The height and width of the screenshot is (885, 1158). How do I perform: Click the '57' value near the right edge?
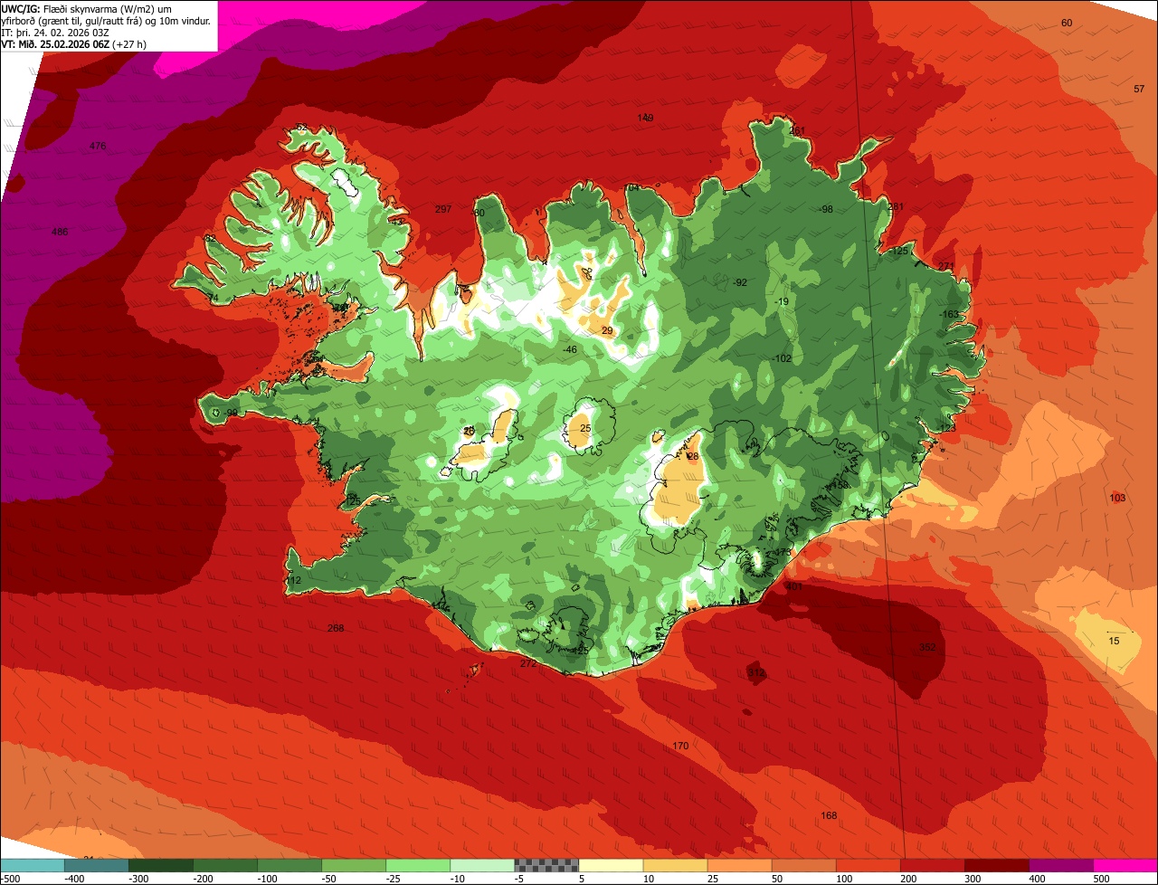[x=1139, y=89]
